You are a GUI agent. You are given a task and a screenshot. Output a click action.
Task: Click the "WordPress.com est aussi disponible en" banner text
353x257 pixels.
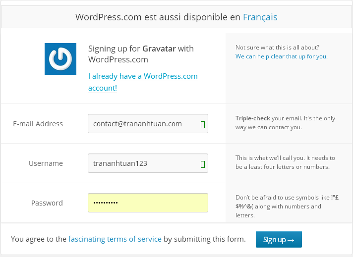(x=158, y=17)
